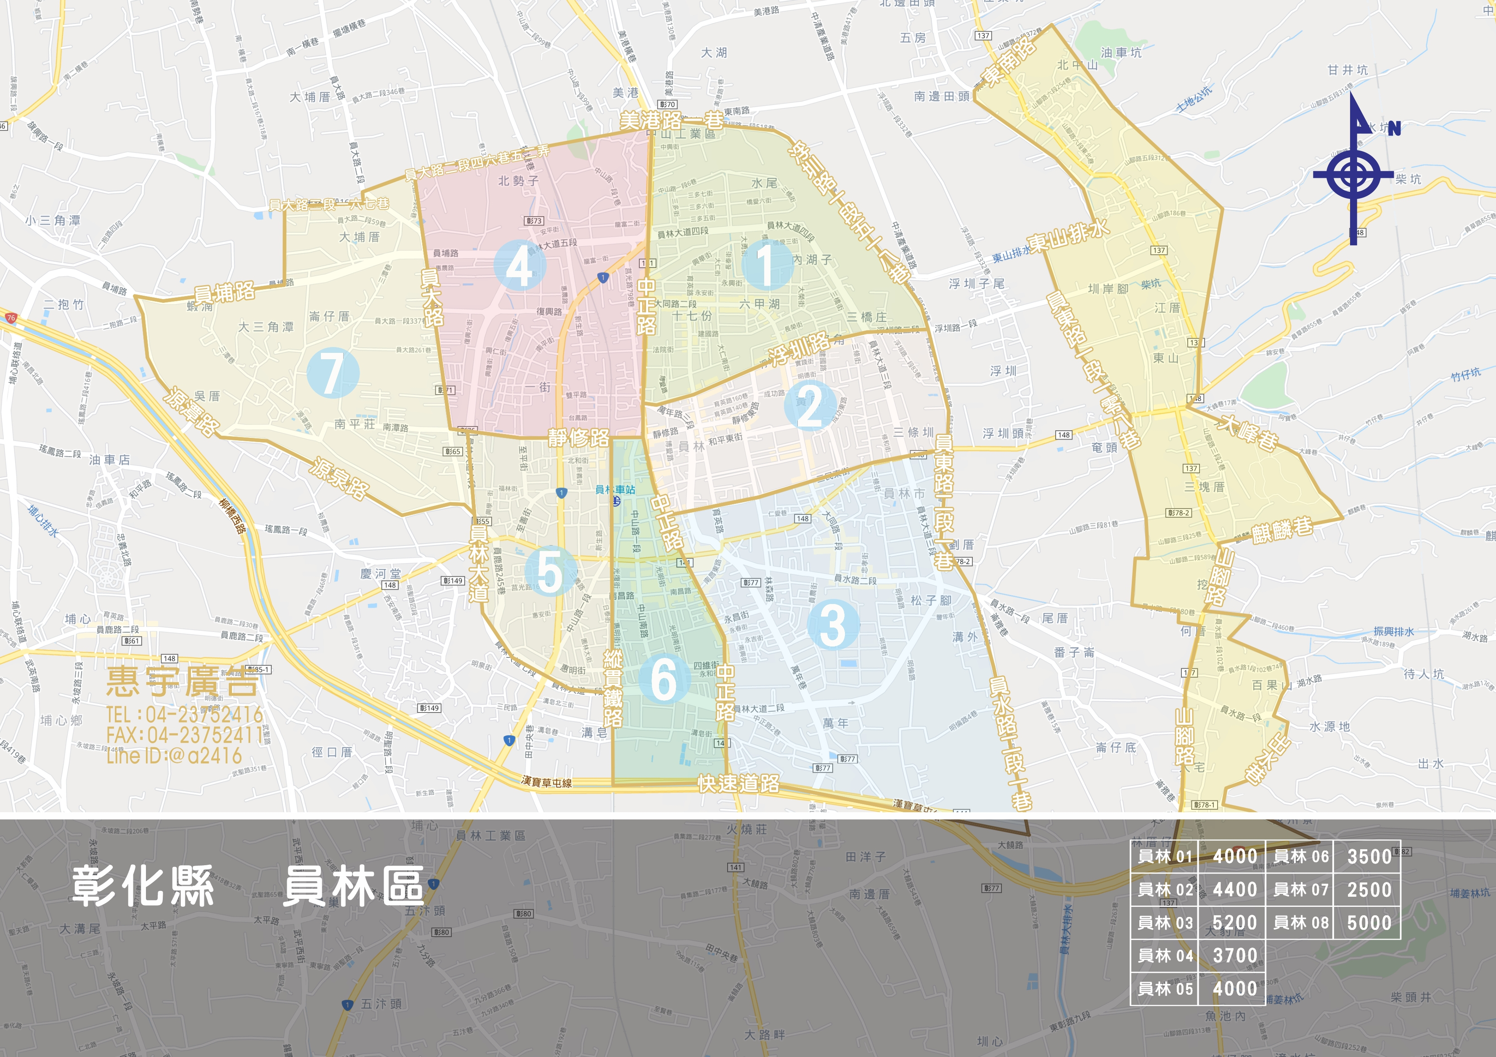Image resolution: width=1496 pixels, height=1057 pixels.
Task: Click the 柴頭井 place name
Action: [1411, 997]
